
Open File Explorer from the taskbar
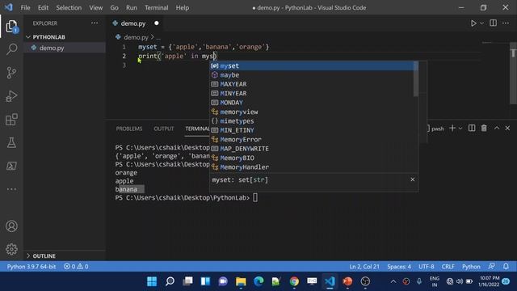pos(241,281)
